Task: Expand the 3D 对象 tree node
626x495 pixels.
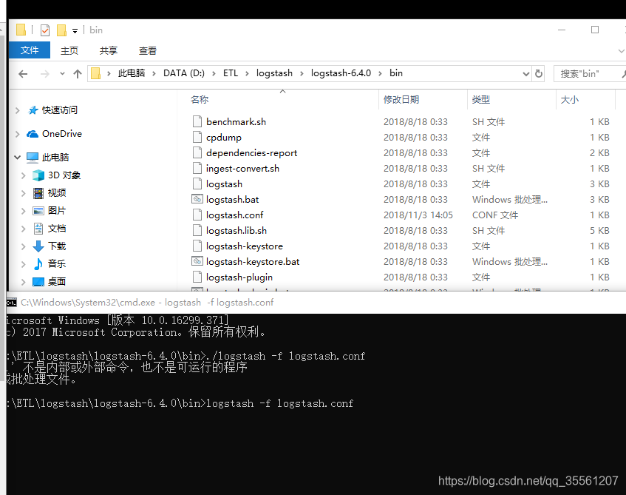Action: click(24, 175)
